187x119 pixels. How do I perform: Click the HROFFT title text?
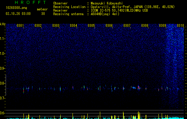(x=30, y=2)
